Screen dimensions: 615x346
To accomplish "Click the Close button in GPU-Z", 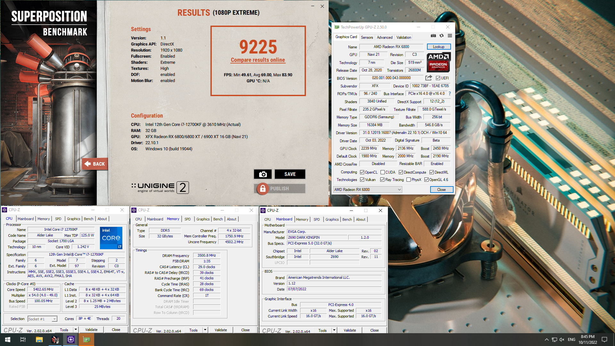I will click(441, 190).
